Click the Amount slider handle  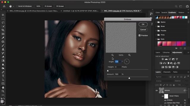point(129,78)
